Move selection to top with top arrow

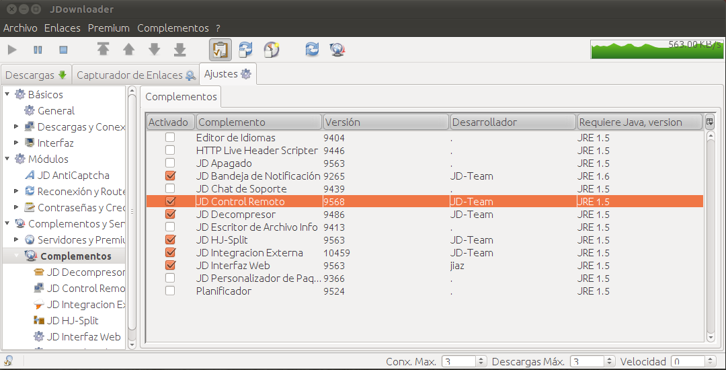[103, 49]
